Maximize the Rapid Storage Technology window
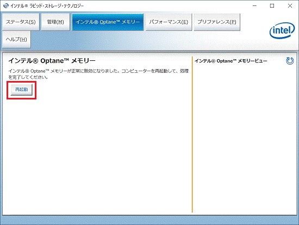 [272, 6]
